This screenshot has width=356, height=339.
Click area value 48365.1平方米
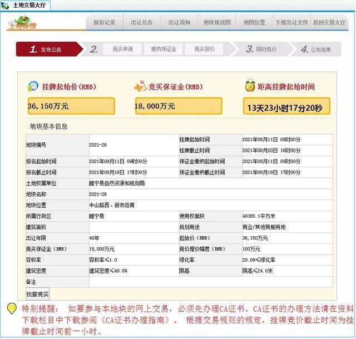(x=259, y=216)
